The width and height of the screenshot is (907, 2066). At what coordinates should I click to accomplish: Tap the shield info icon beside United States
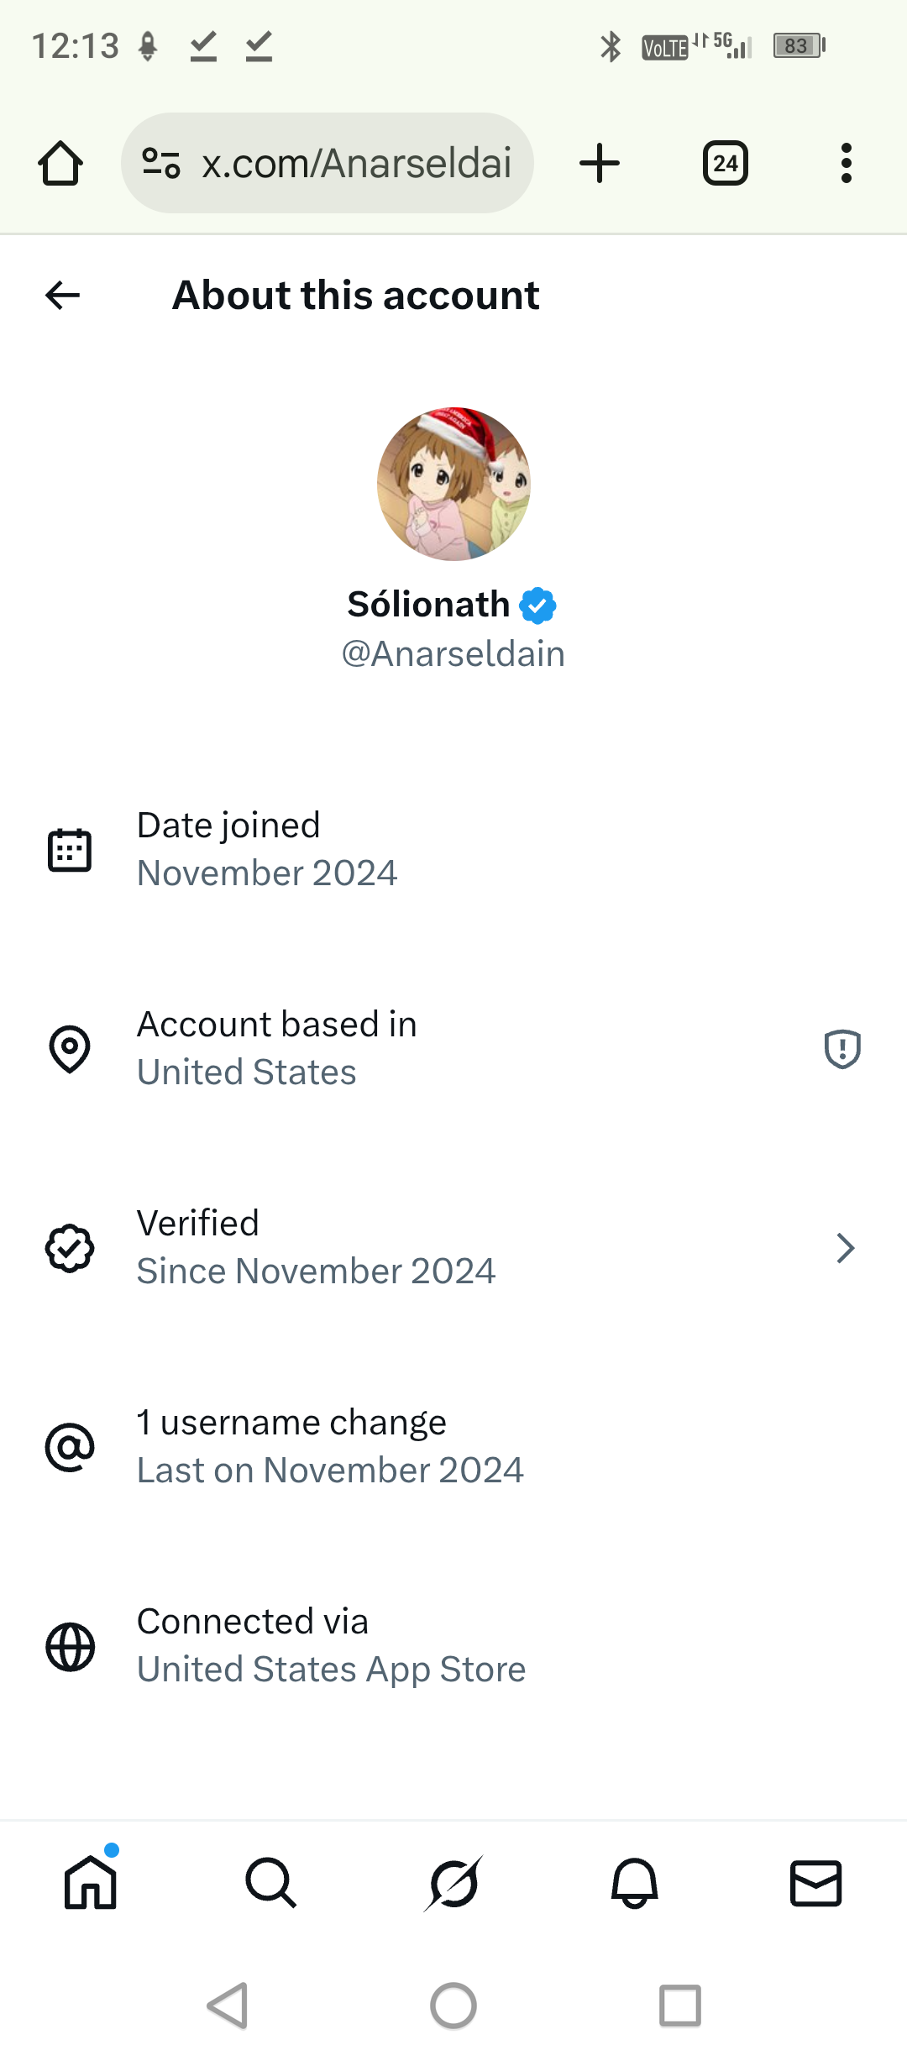click(x=841, y=1049)
